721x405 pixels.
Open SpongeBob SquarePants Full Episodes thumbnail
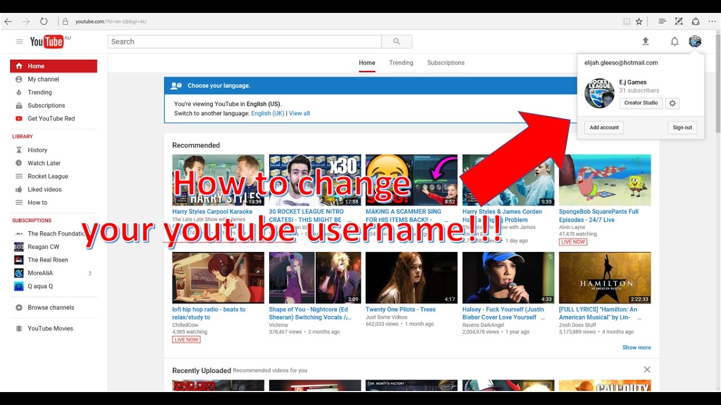605,180
